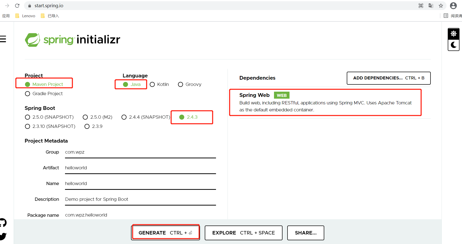The width and height of the screenshot is (462, 244).
Task: Open the hamburger menu icon
Action: (3, 39)
